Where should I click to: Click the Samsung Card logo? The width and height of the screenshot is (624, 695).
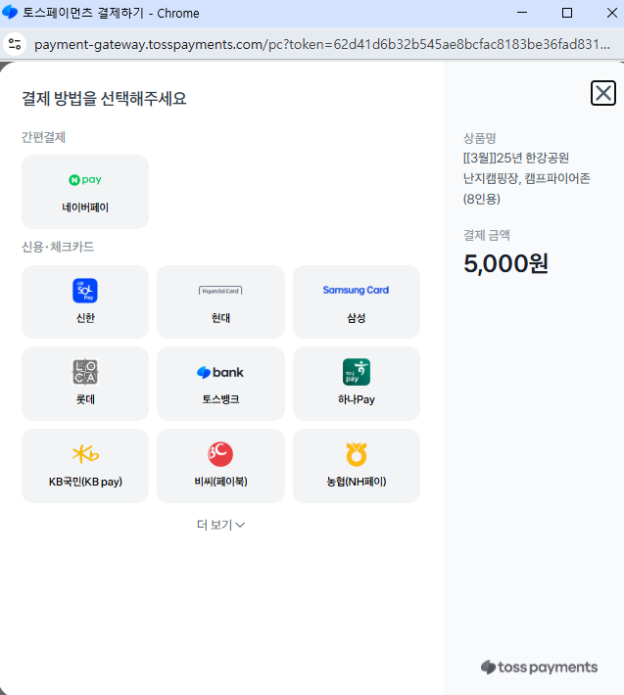coord(356,290)
